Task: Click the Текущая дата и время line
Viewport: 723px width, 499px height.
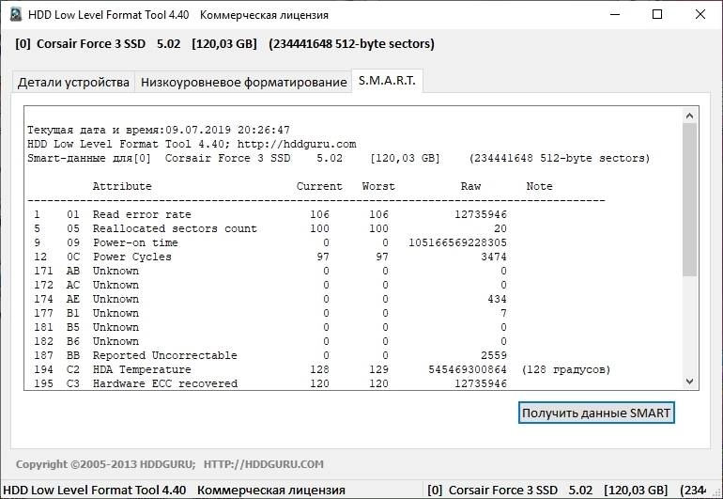Action: pos(159,131)
